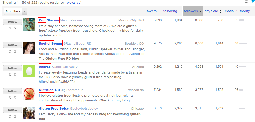Follow Erin Slocum
255x122 pixels.
tap(12, 22)
